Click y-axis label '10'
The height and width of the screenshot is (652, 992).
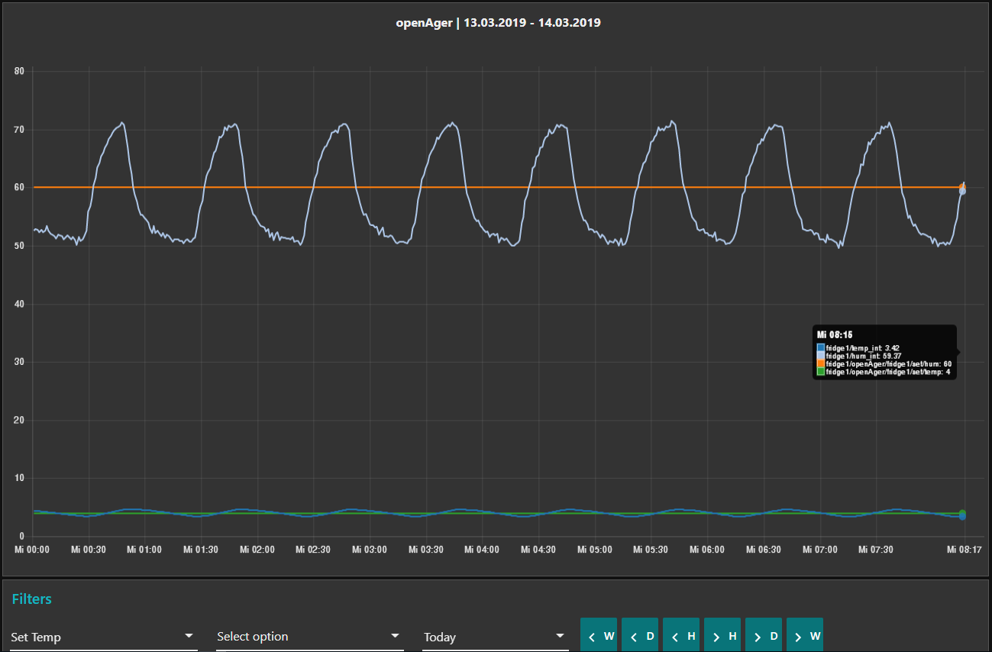coord(20,479)
